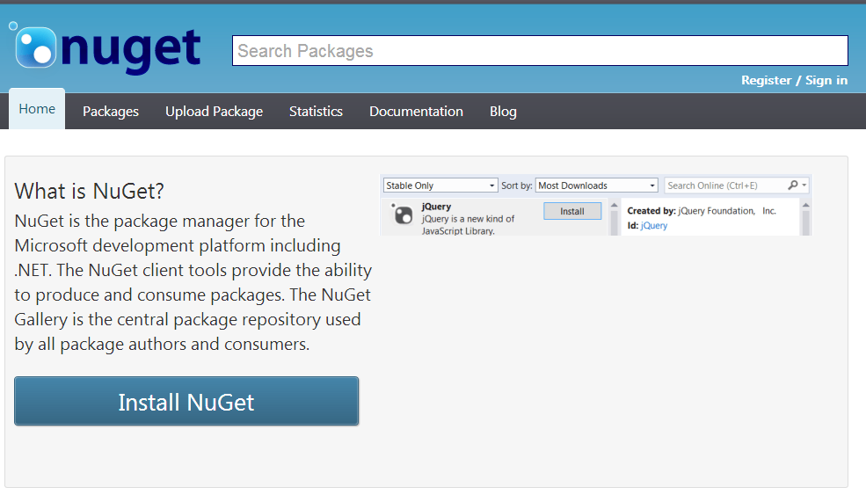Click the package list scroll-up arrow
The image size is (866, 502).
click(x=614, y=206)
